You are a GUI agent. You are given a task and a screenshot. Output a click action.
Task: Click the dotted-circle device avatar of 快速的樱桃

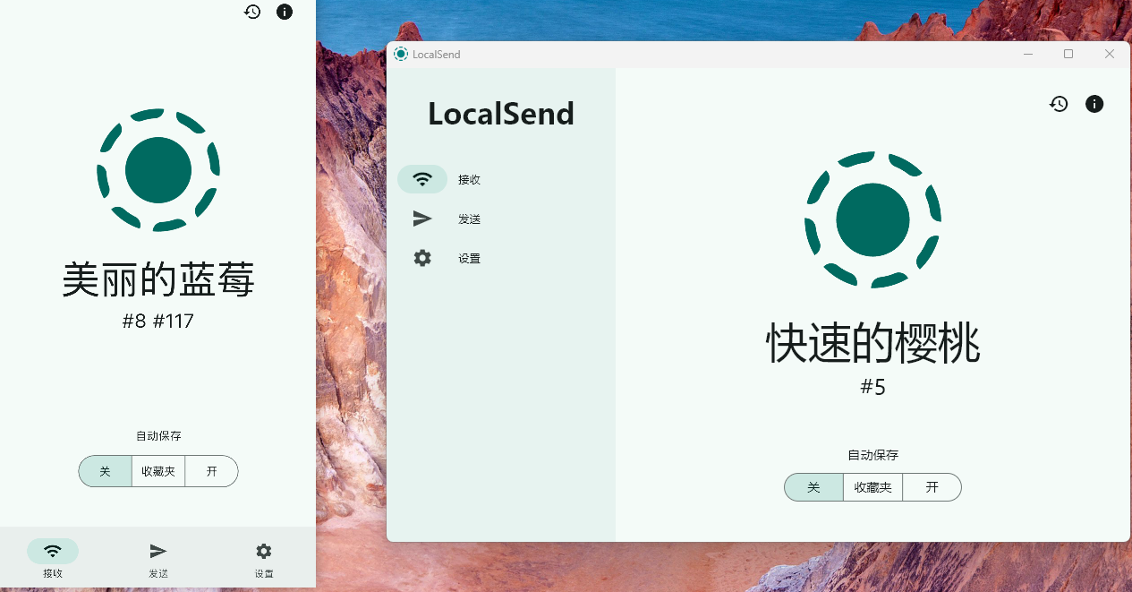click(x=872, y=219)
